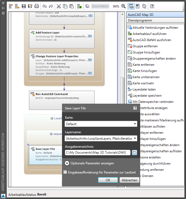This screenshot has height=199, width=186.
Task: Select Layerdatei speichern activity
Action: pos(145,96)
